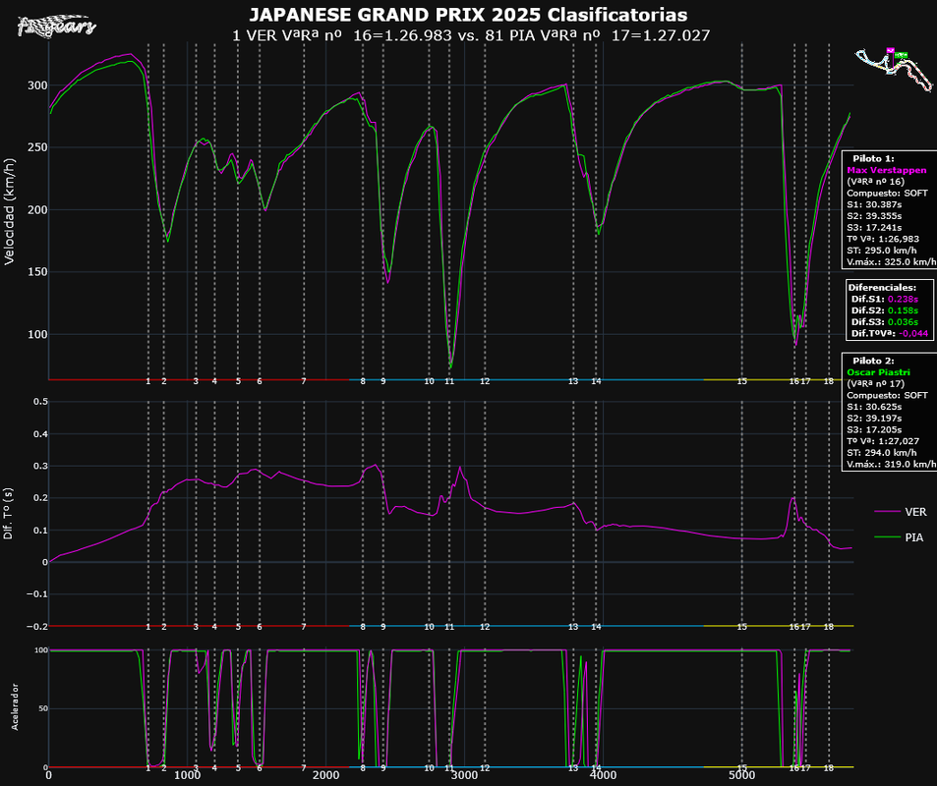Click the F1gears logo in the corner
937x786 pixels.
(56, 27)
